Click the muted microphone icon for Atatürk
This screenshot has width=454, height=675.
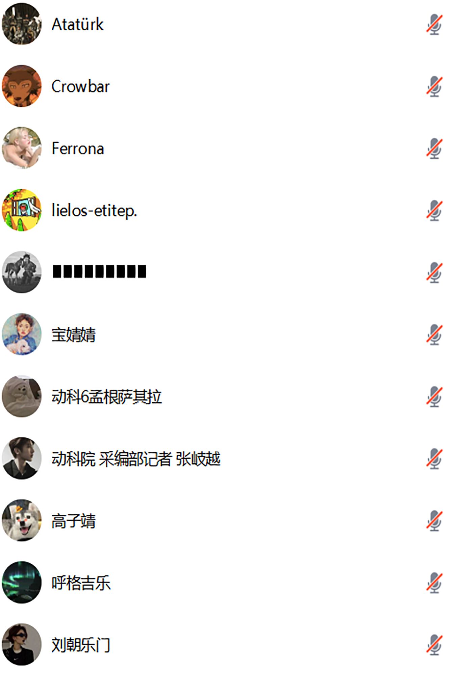pos(434,24)
